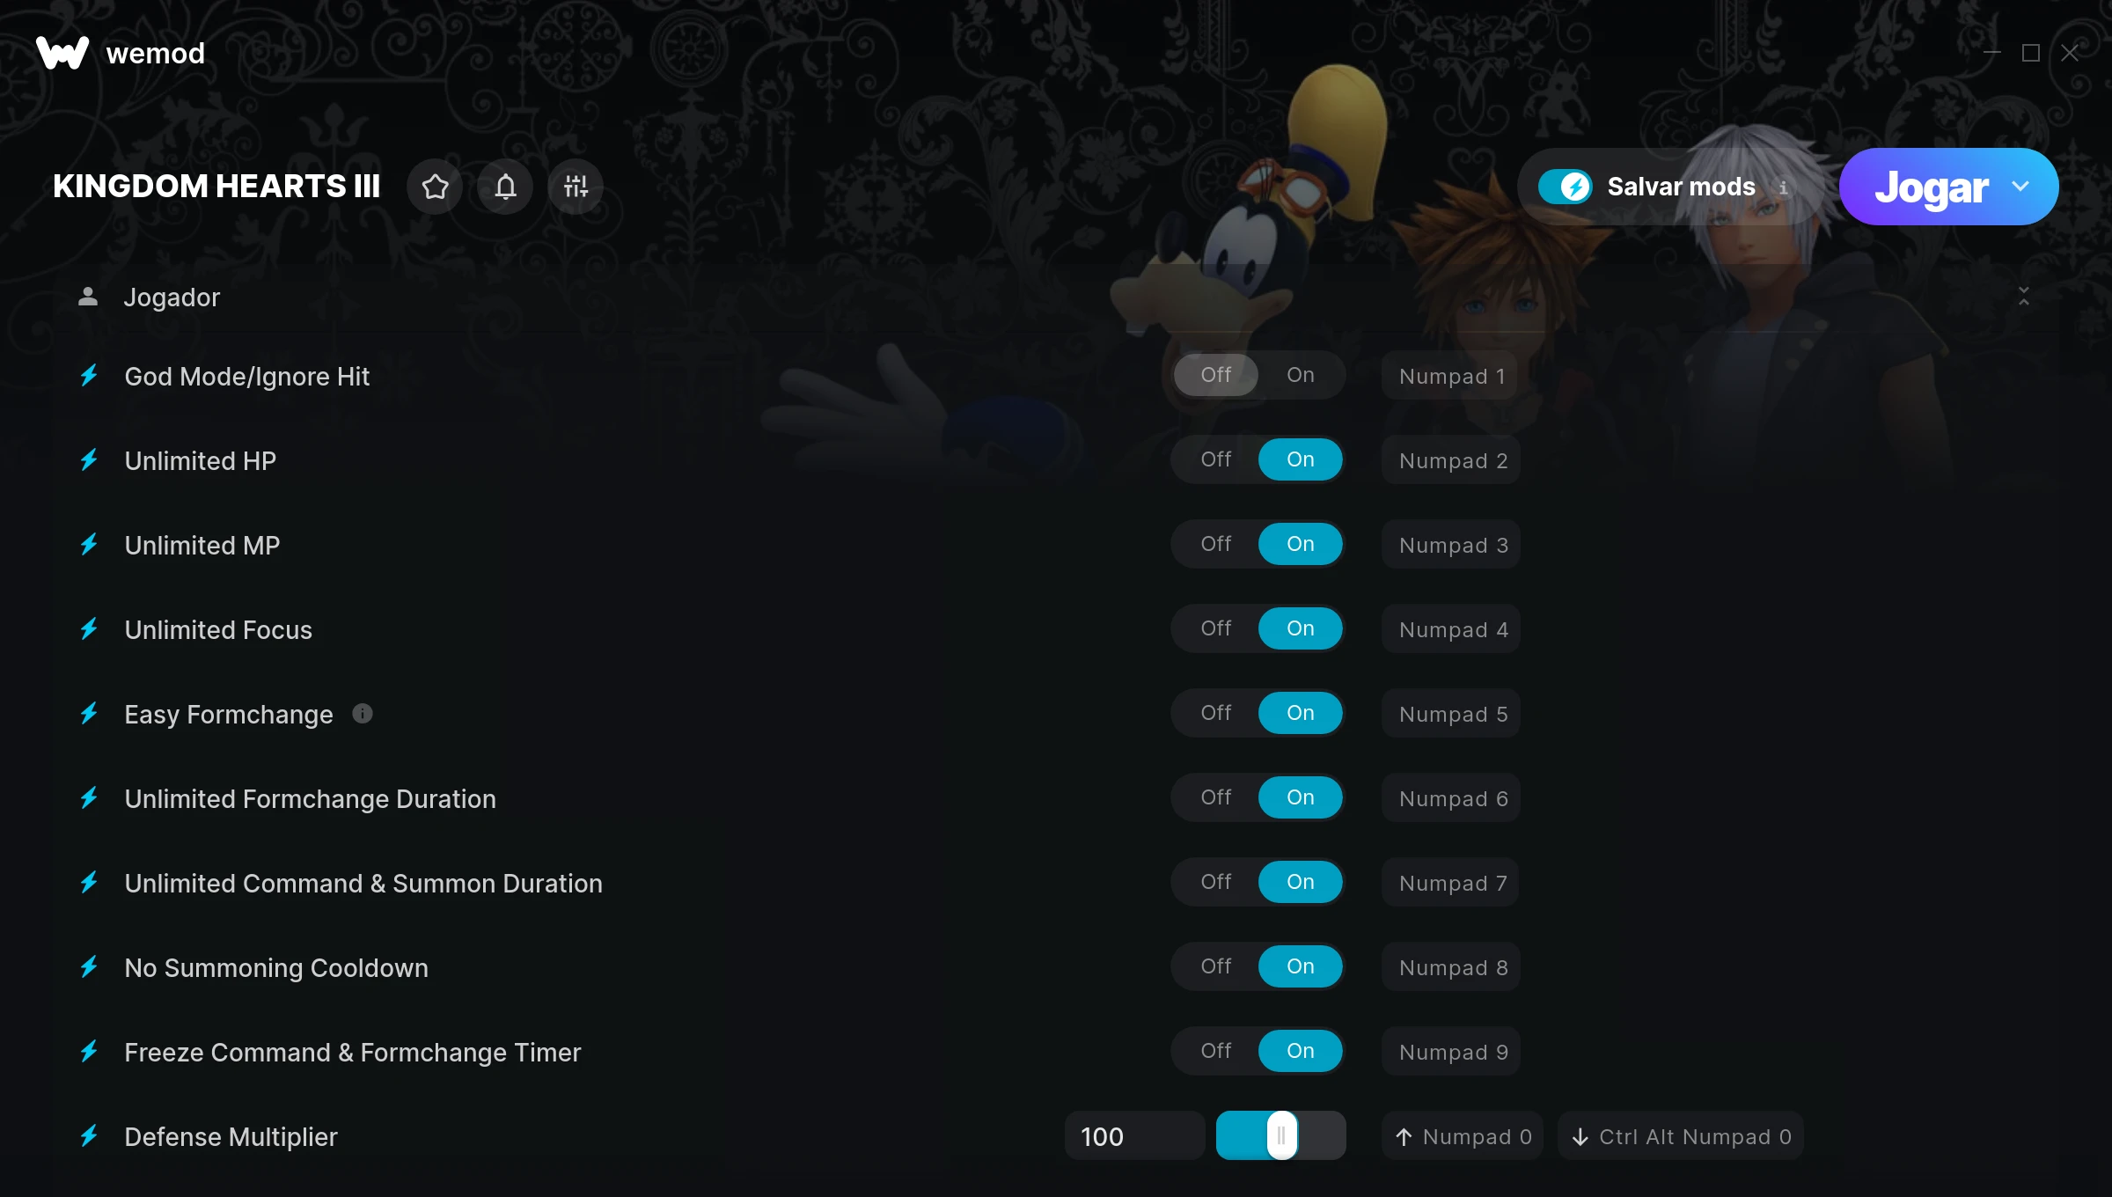Click the Jogar play button

point(1931,187)
